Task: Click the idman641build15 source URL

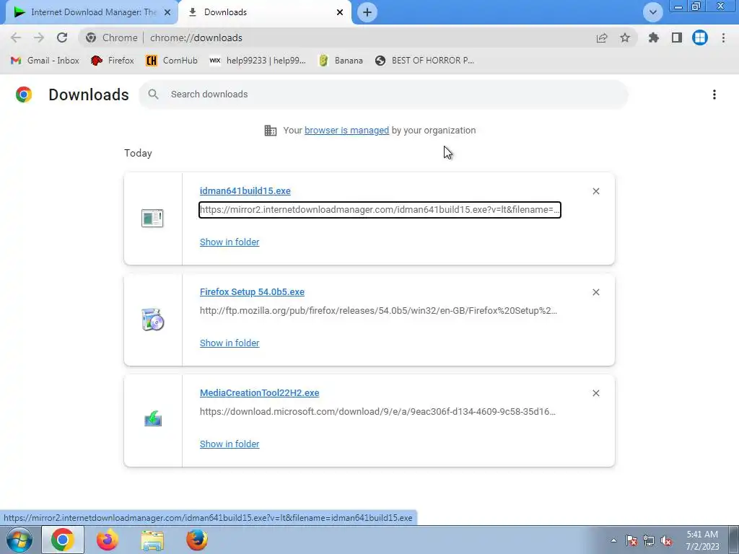Action: tap(380, 210)
